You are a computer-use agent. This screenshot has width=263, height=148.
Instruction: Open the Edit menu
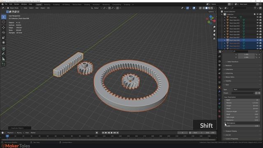click(x=11, y=4)
